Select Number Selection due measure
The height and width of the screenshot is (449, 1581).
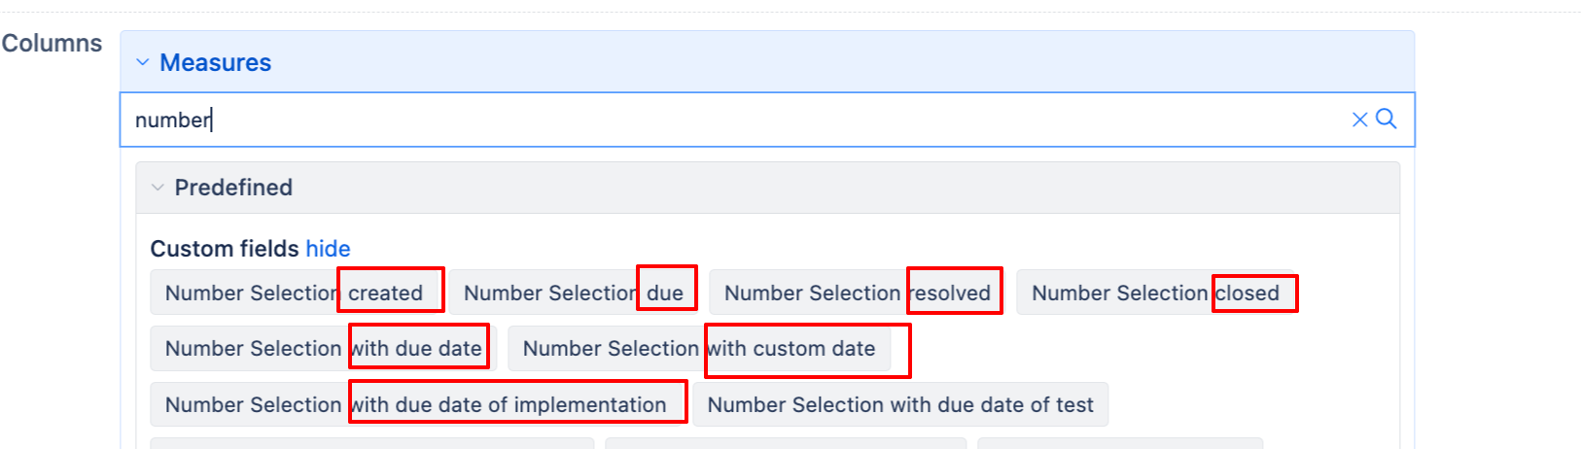[574, 293]
